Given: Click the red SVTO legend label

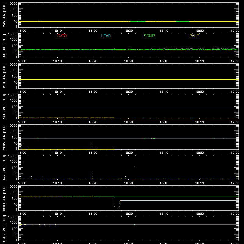Looking at the screenshot, I should pos(62,36).
